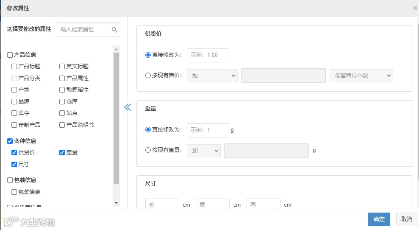Click the 取消 button
This screenshot has height=230, width=419.
(x=407, y=219)
